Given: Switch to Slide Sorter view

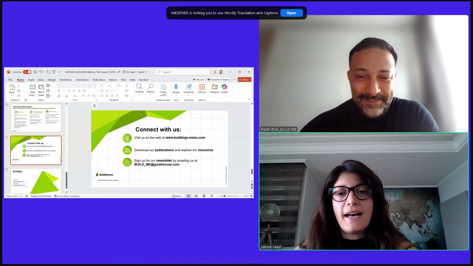Looking at the screenshot, I should (x=196, y=196).
